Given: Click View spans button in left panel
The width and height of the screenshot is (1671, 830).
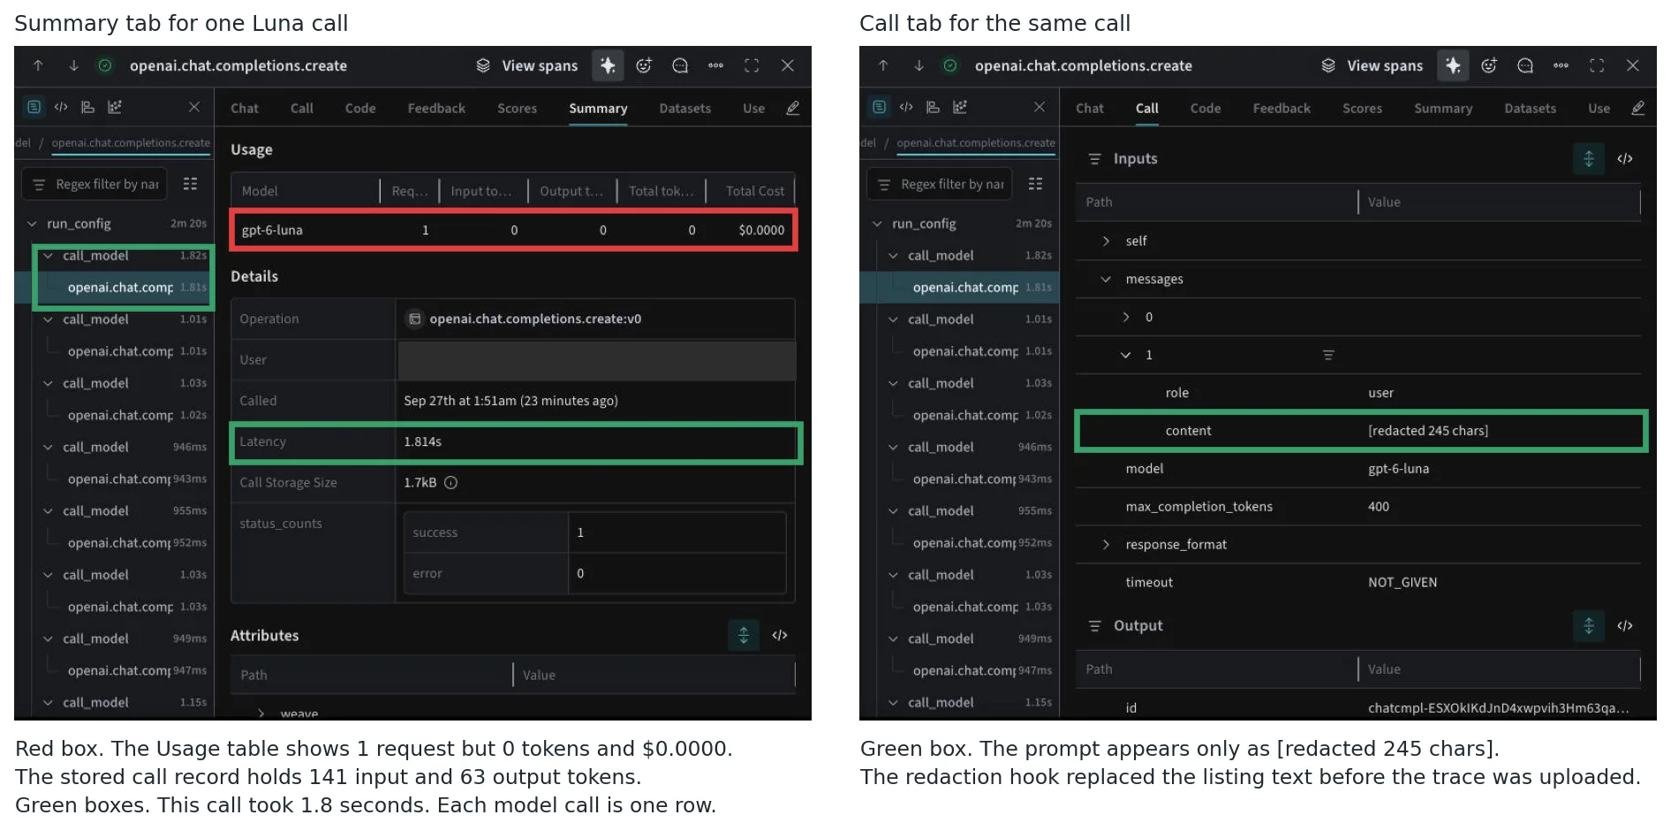Looking at the screenshot, I should coord(526,65).
